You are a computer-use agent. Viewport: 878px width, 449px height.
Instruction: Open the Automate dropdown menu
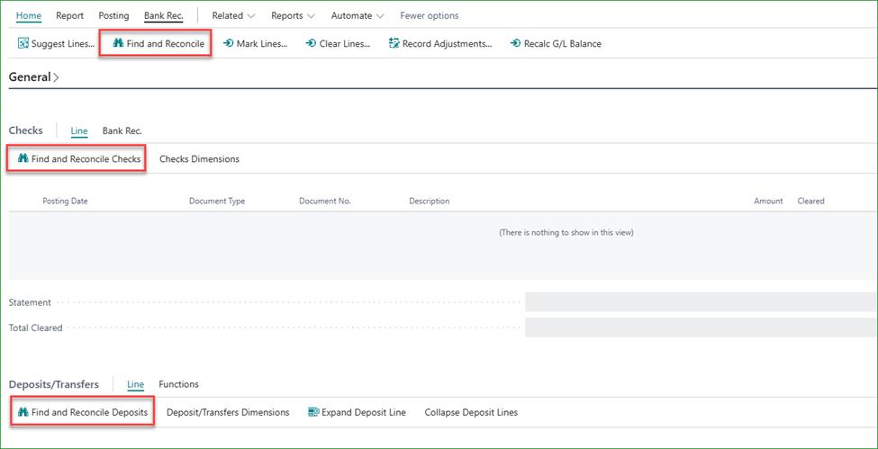coord(358,15)
